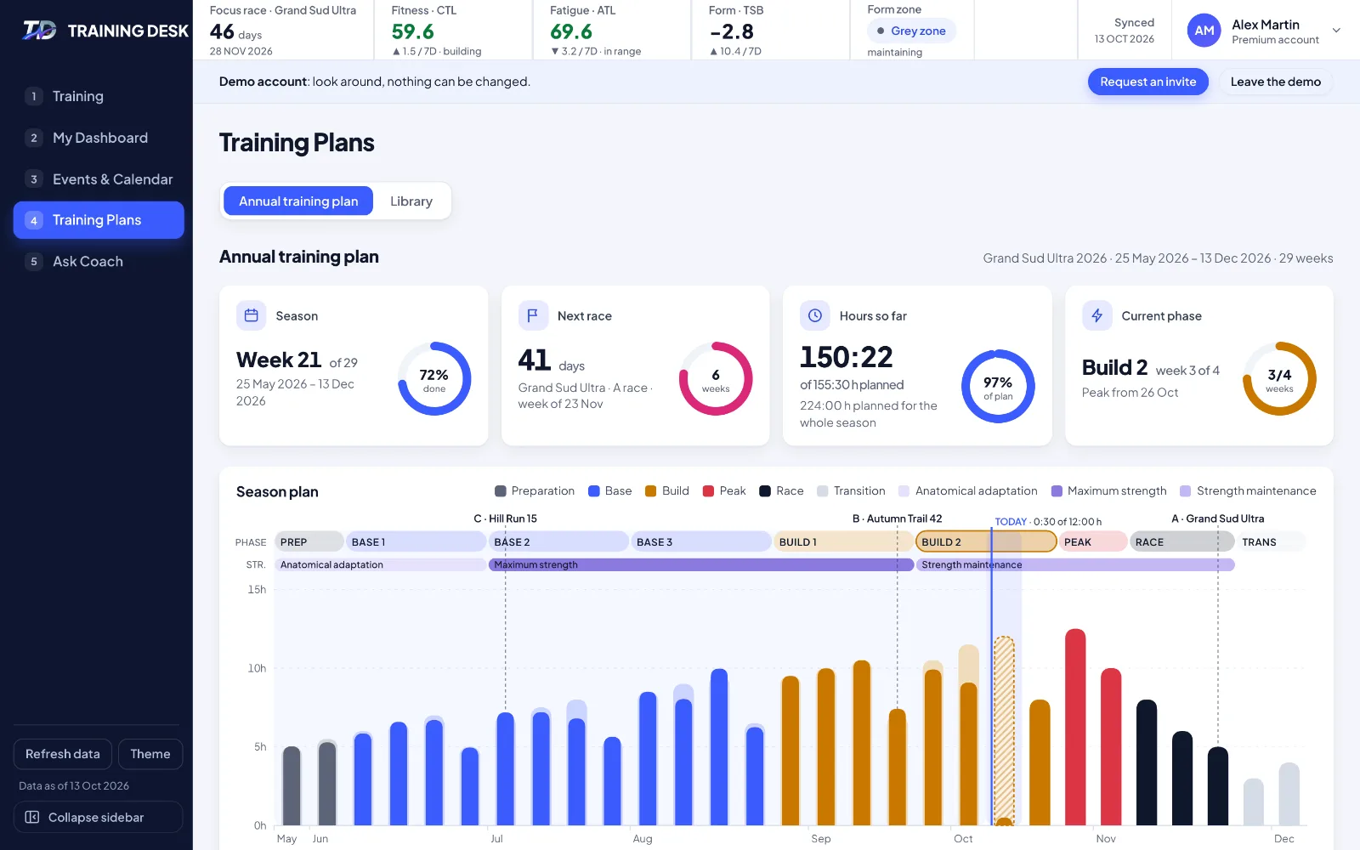Switch to the Library tab
Viewport: 1360px width, 850px height.
411,201
